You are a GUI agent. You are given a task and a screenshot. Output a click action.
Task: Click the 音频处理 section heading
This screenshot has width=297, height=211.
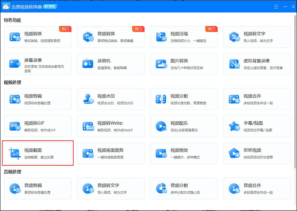pos(12,172)
